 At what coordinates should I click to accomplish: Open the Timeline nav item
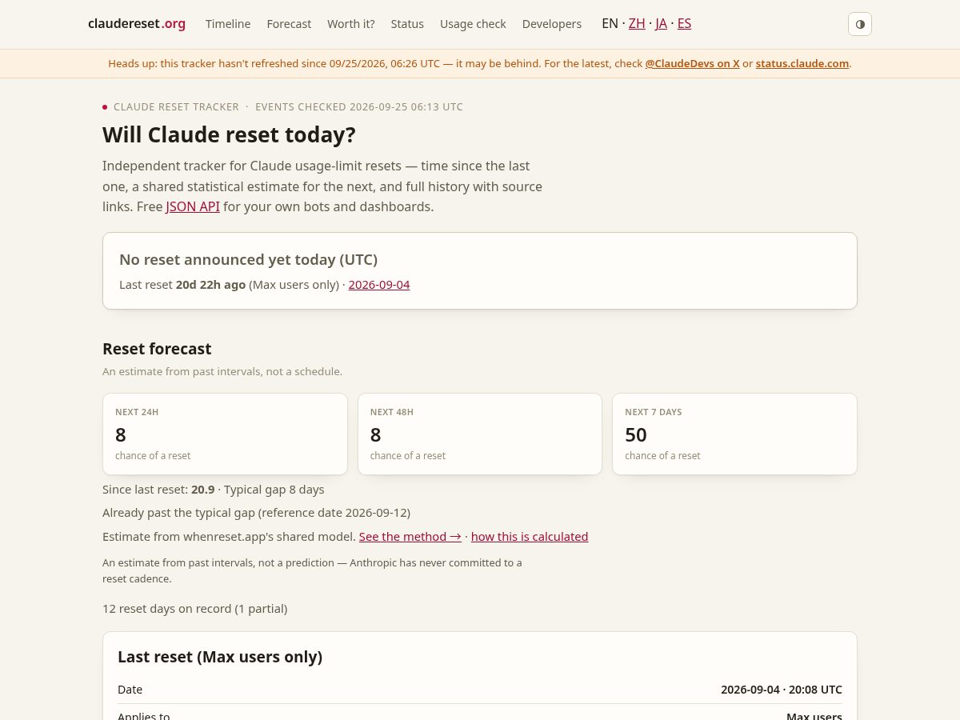point(228,24)
